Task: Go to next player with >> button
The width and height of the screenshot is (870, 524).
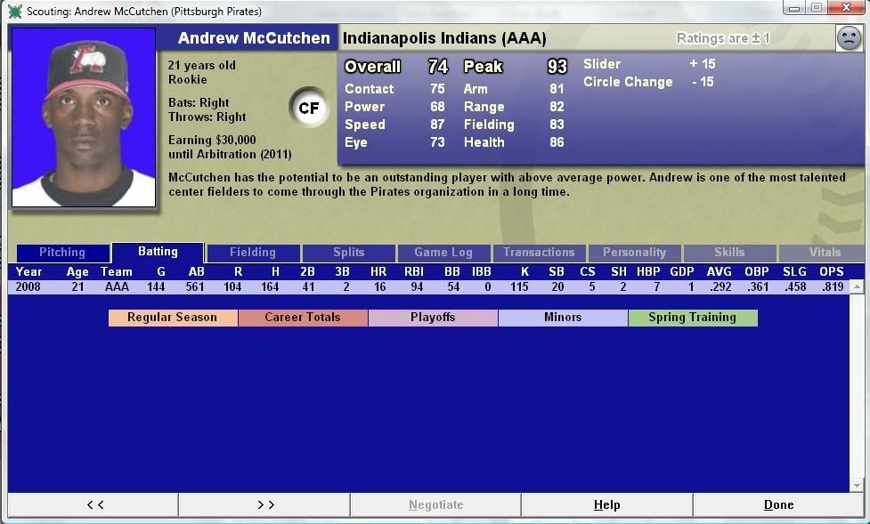Action: click(x=264, y=504)
